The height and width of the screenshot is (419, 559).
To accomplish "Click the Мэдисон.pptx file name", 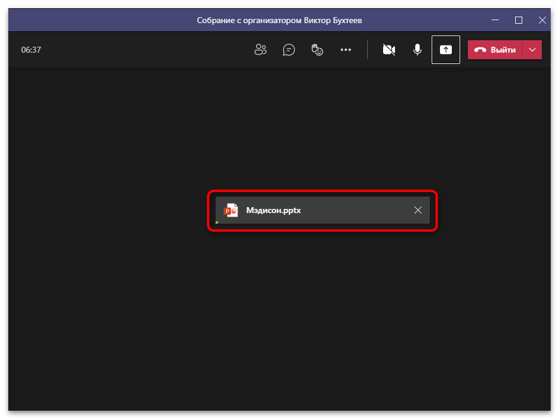I will (274, 210).
